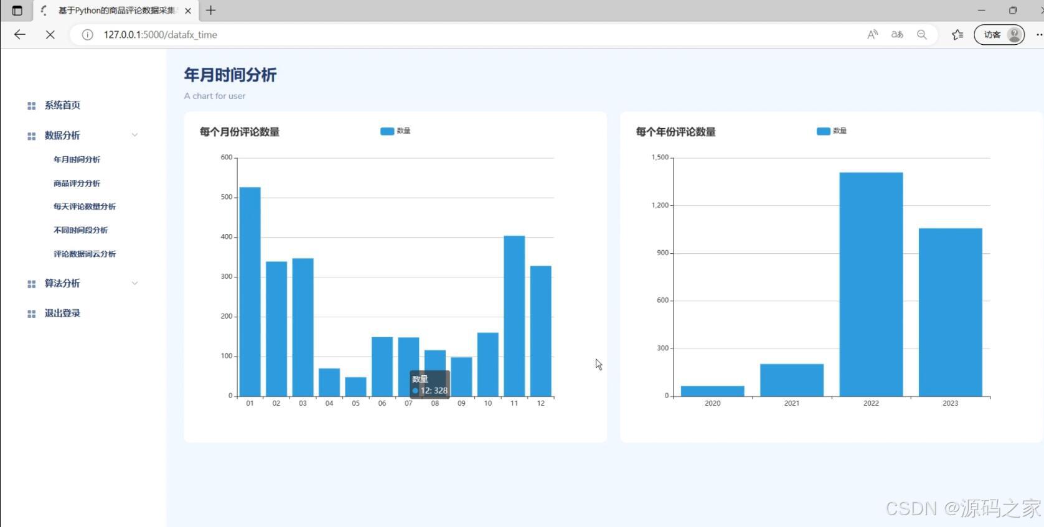Click the grid icon beside 数据分析

click(x=32, y=136)
